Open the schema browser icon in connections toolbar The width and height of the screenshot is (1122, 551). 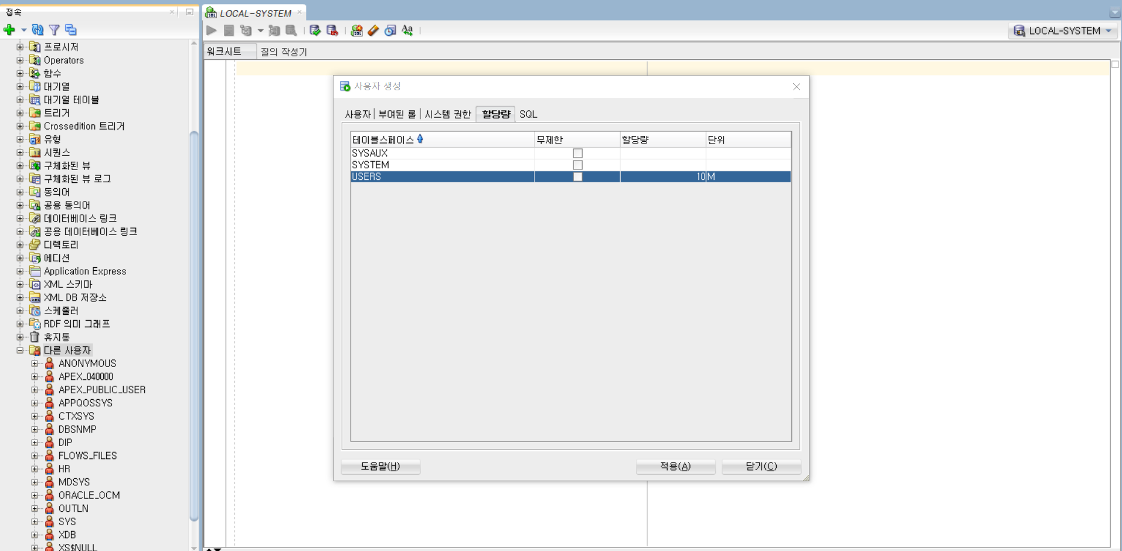click(x=71, y=30)
